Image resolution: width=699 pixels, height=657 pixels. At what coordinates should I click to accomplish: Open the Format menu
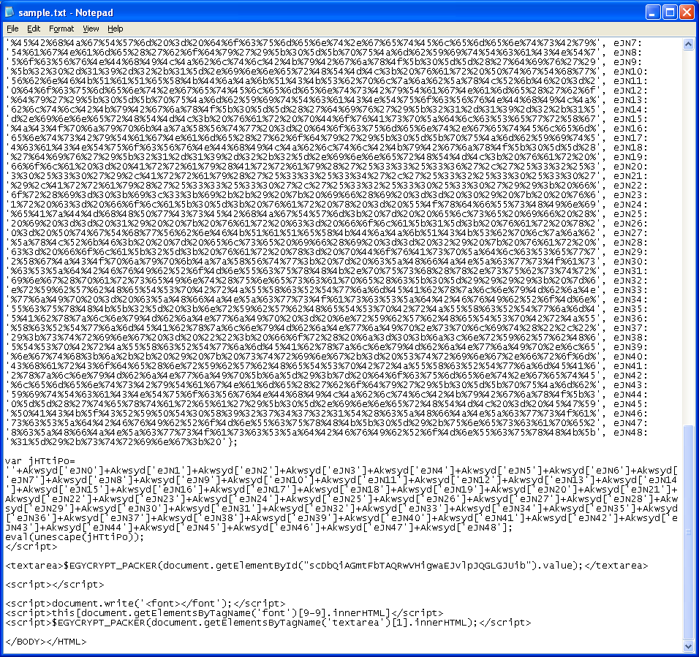(61, 29)
